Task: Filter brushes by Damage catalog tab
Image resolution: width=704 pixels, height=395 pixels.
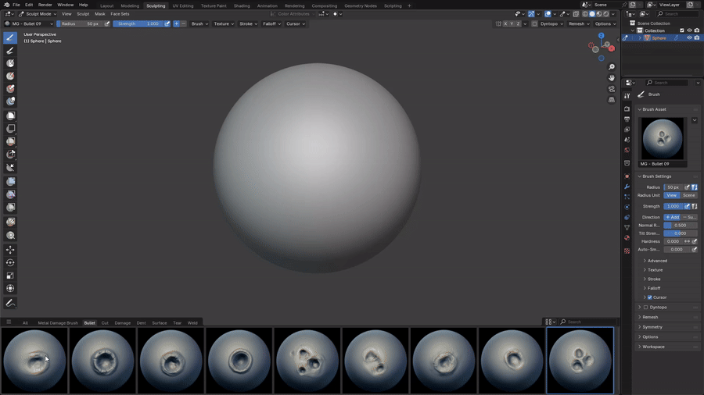Action: pos(123,323)
